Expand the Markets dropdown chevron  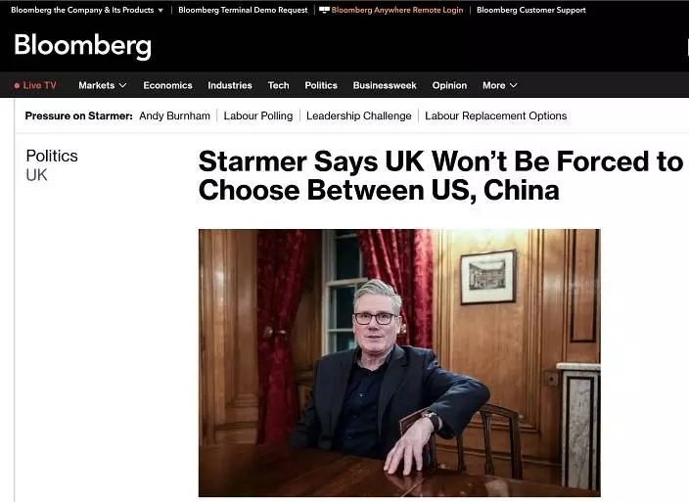point(123,85)
